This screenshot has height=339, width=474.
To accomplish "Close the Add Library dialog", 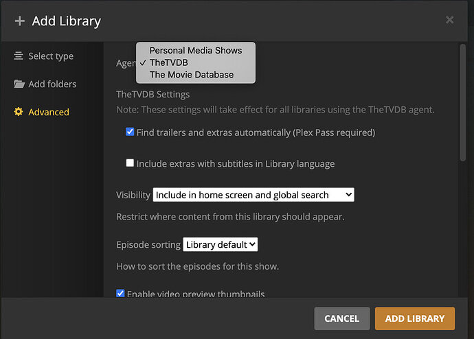I will click(449, 20).
